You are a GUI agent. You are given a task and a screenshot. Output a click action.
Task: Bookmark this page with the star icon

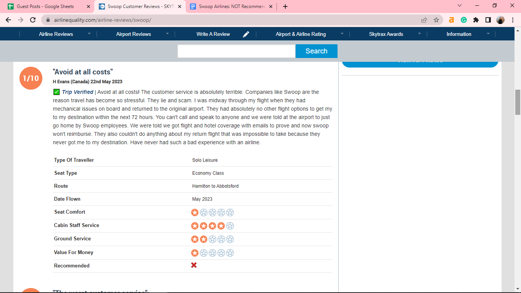point(436,20)
